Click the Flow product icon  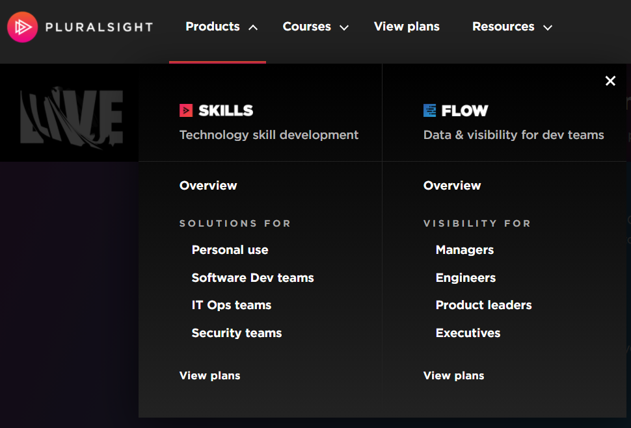[430, 110]
